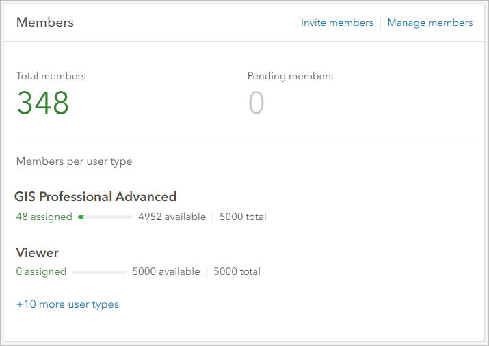Click the total members count 348

point(42,103)
